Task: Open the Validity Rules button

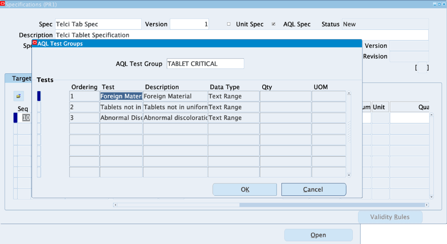Action: (x=390, y=217)
